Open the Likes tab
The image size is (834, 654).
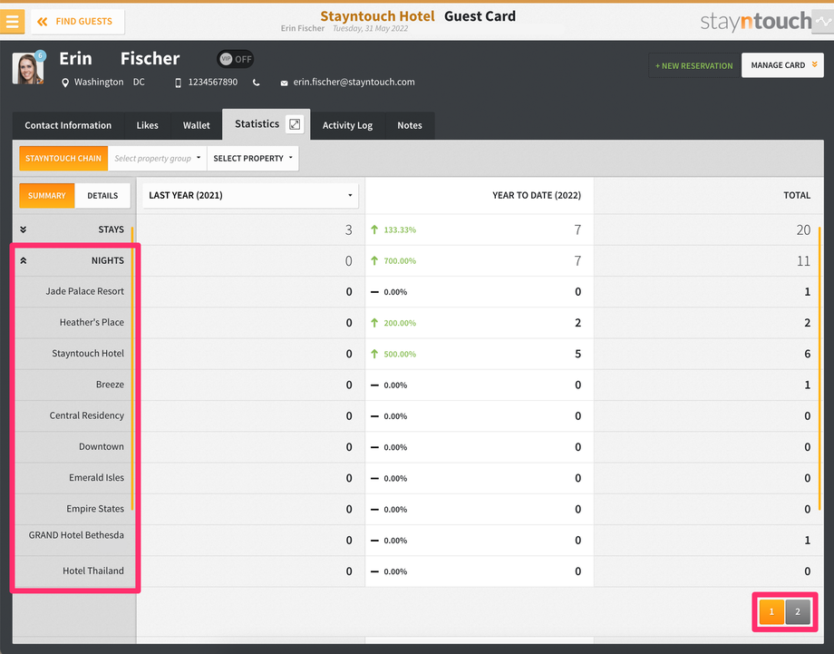coord(148,125)
